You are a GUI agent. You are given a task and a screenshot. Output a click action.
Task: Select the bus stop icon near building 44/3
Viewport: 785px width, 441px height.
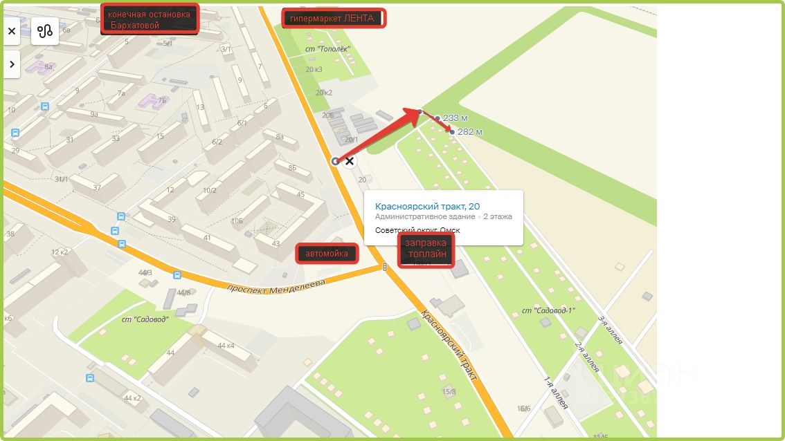click(x=177, y=275)
